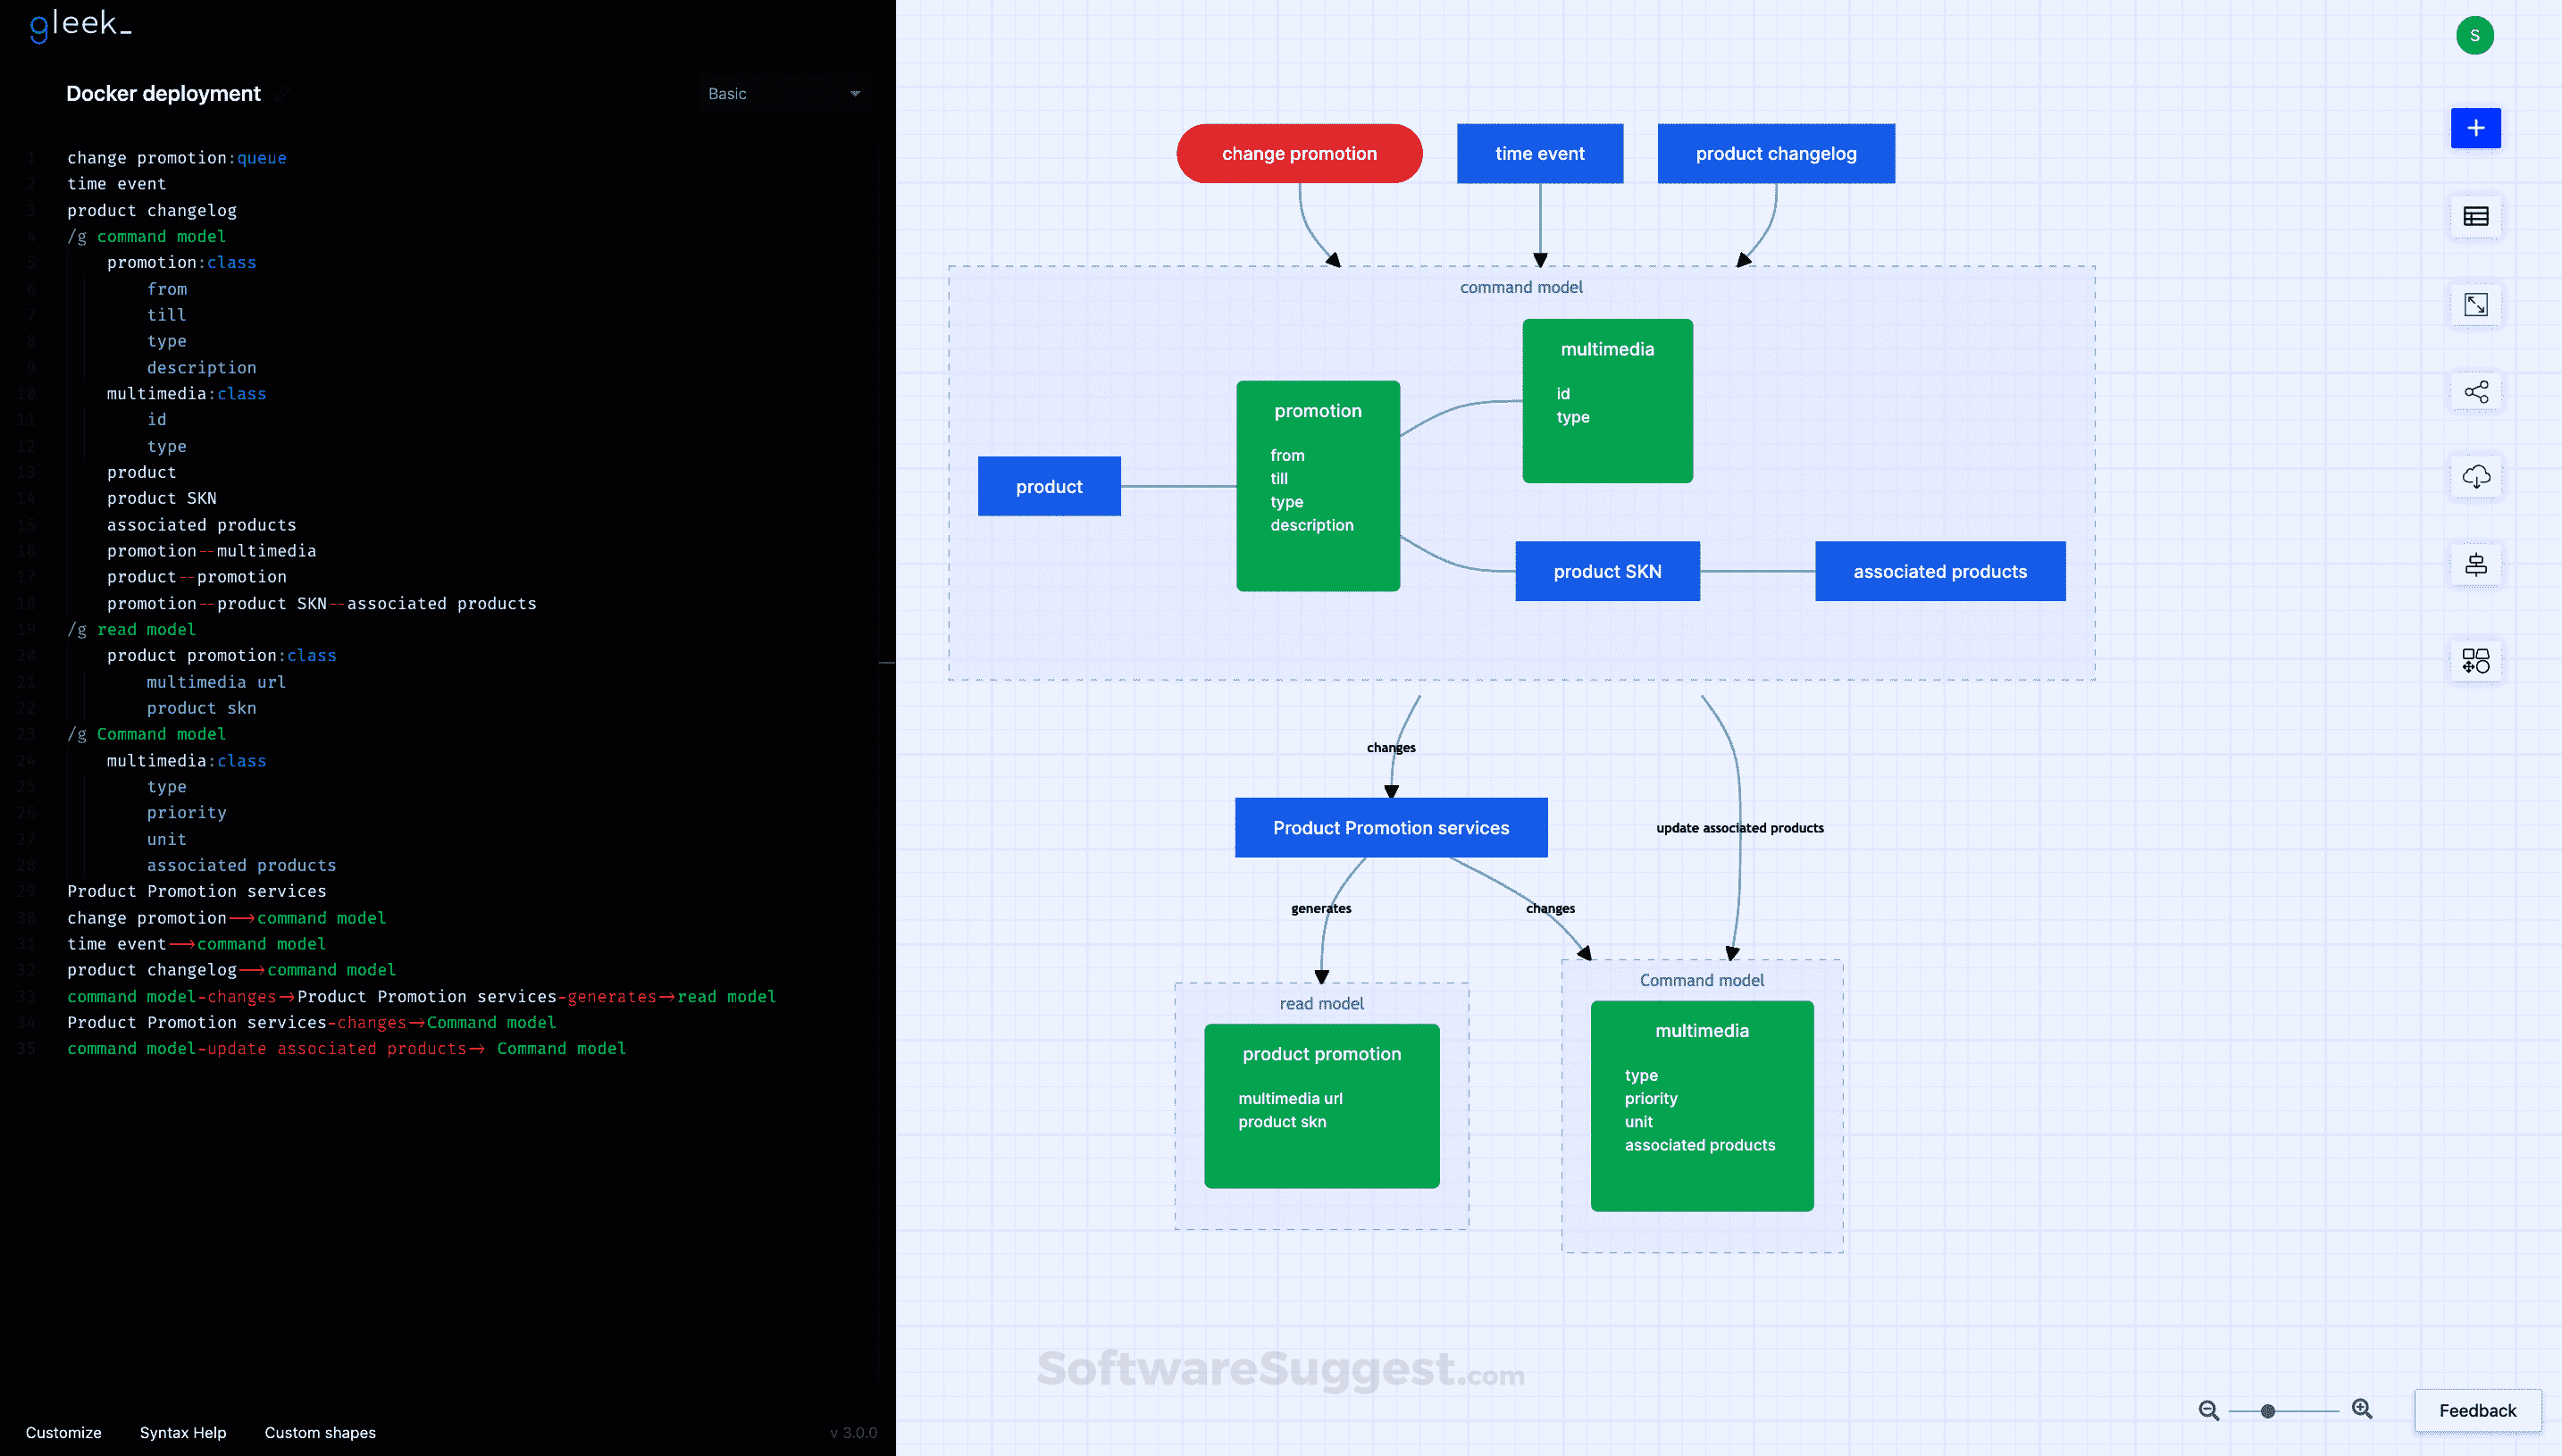Open the Basic diagram type dropdown
This screenshot has width=2562, height=1456.
783,93
